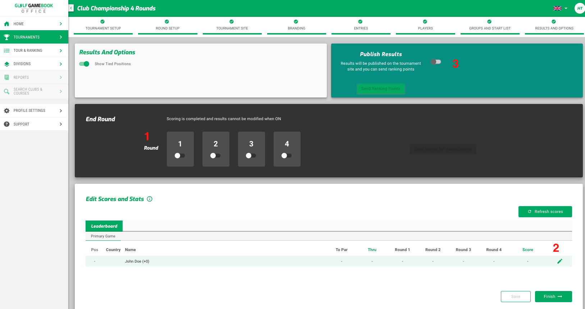585x309 pixels.
Task: Select the John Doe (+0) row name
Action: 137,262
